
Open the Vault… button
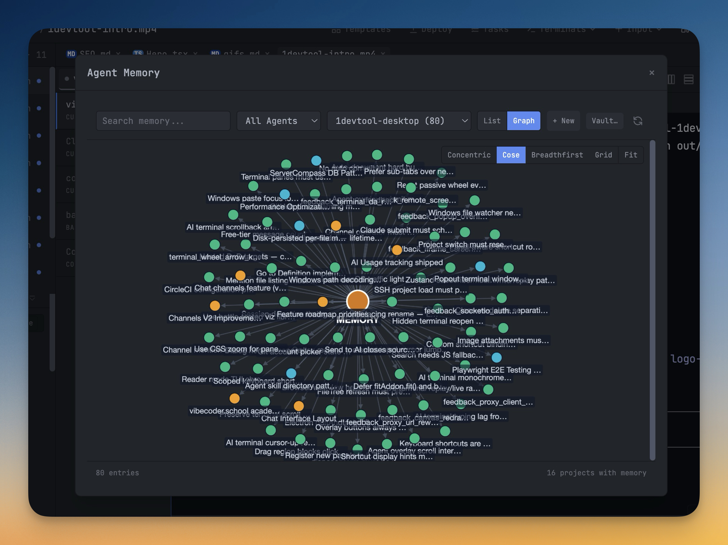[x=604, y=121]
